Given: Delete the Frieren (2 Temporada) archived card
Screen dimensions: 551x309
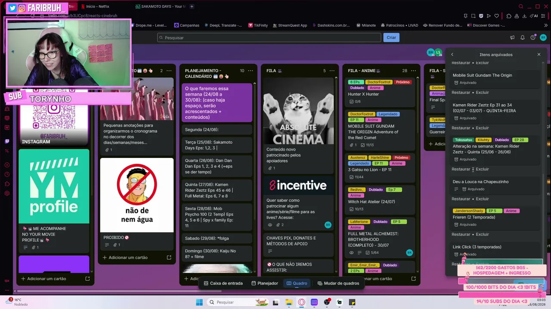Looking at the screenshot, I should pos(482,234).
